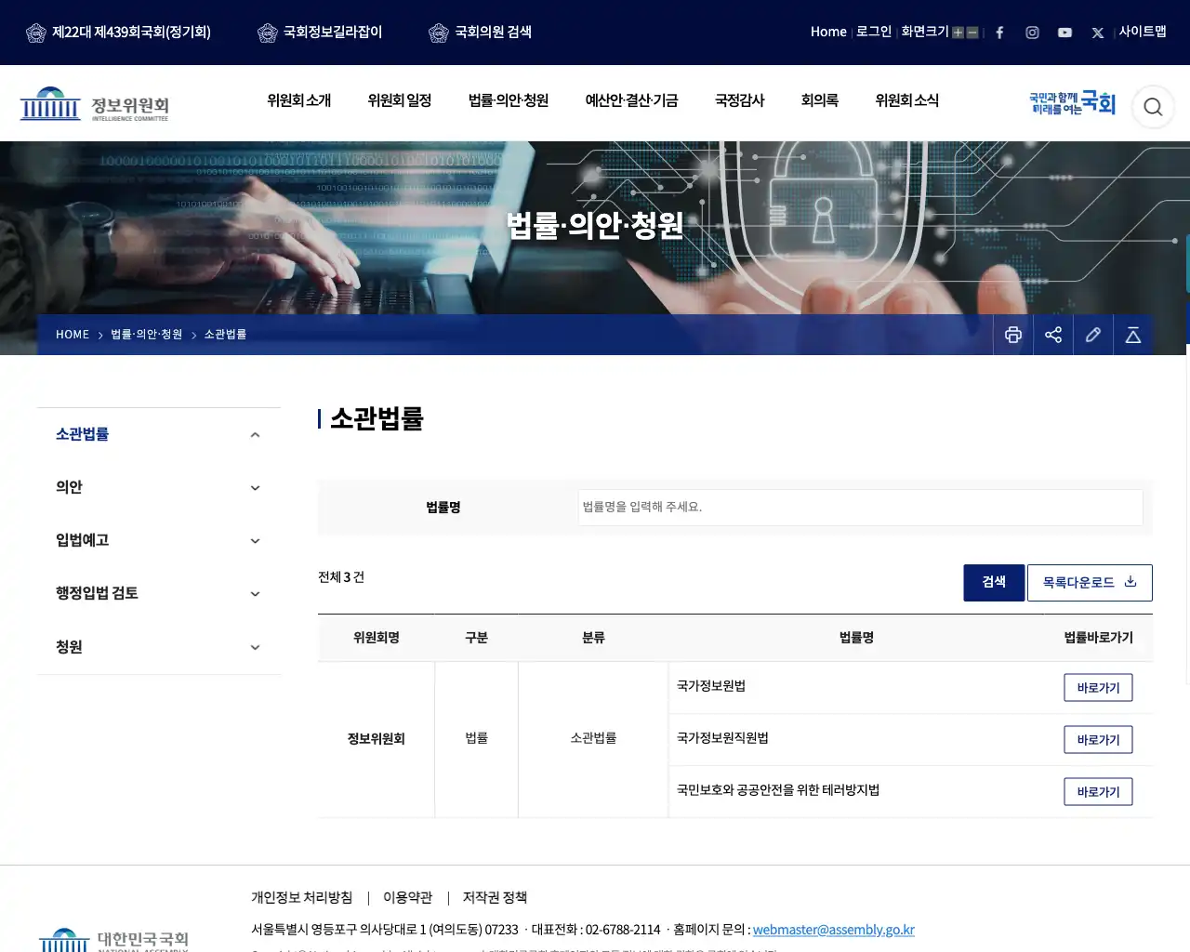Click 바로가기 for 국가정보원직원법
Screen dimensions: 1190x952
(1098, 740)
